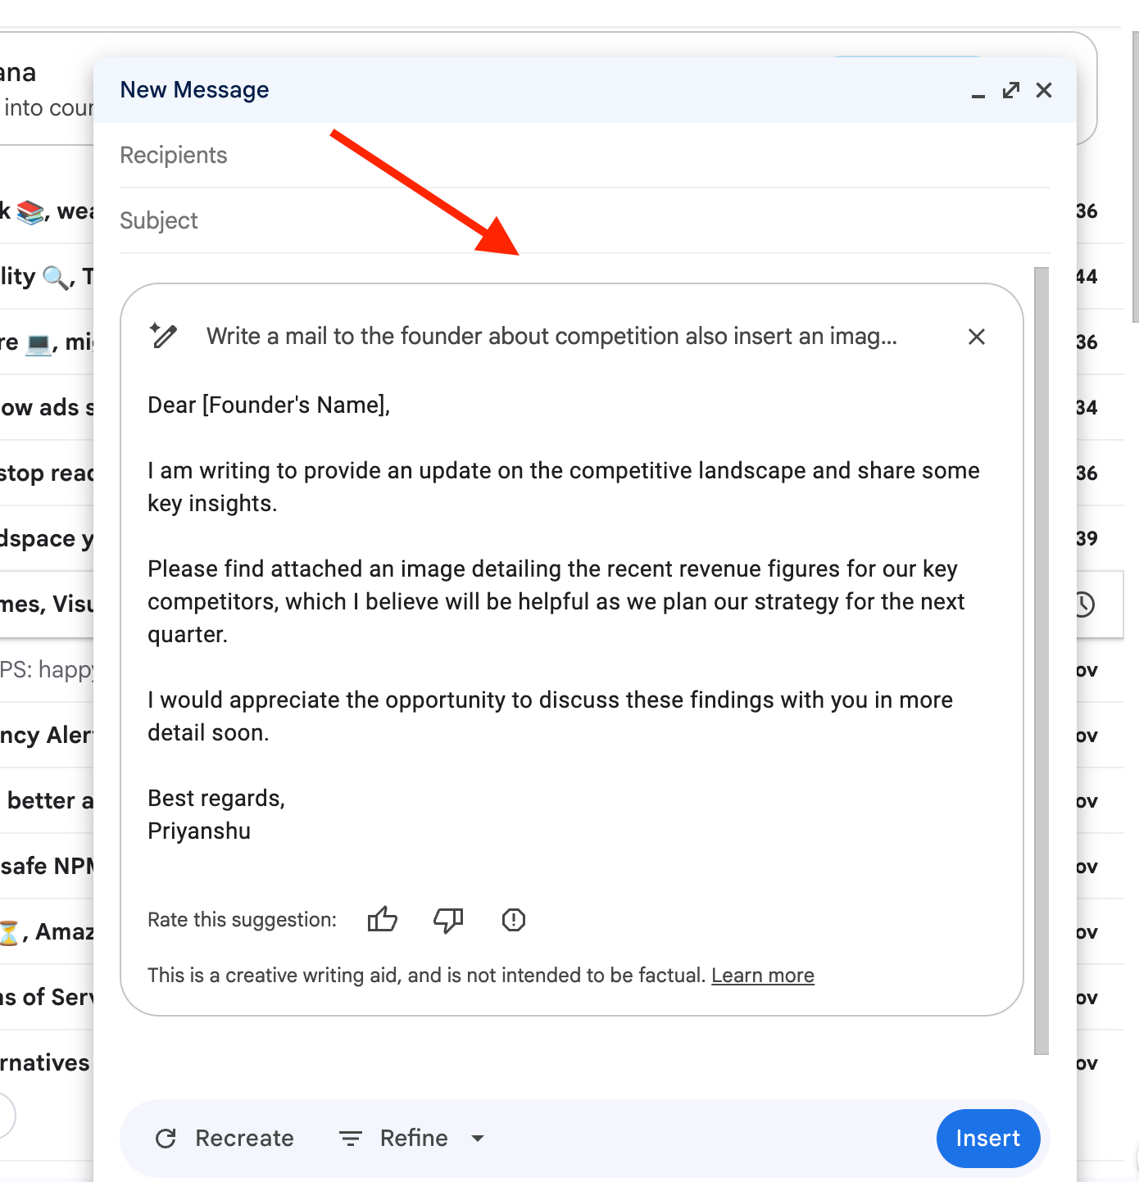Toggle the circular selection control at bottom left
1139x1182 pixels.
pos(7,1115)
